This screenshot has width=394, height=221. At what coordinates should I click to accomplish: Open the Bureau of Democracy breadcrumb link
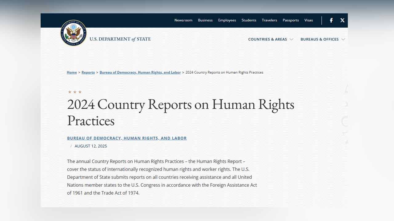click(x=140, y=72)
